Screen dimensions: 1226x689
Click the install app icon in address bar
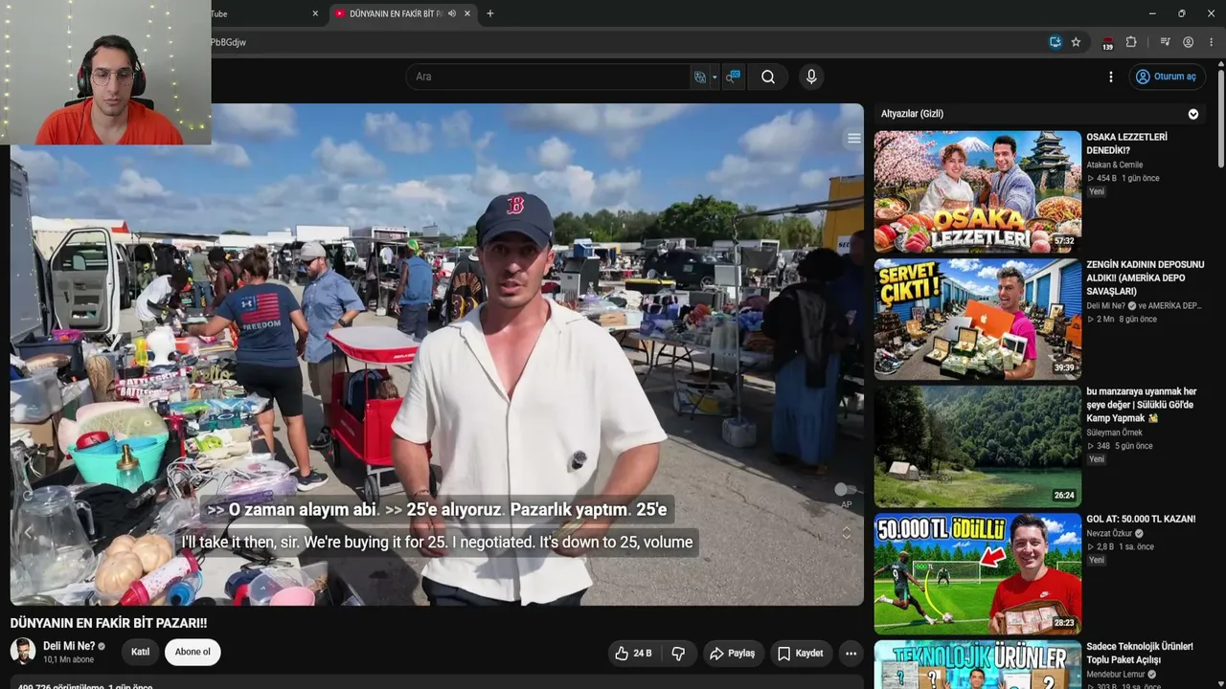click(x=1055, y=42)
